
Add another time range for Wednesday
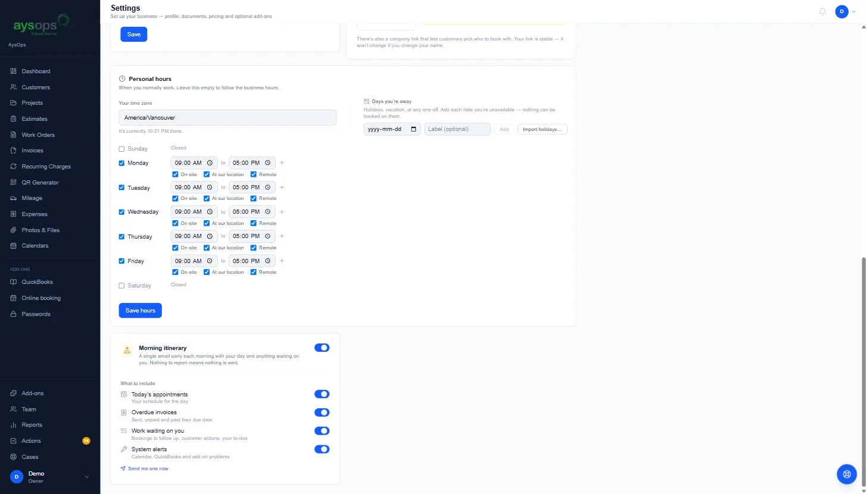coord(282,212)
